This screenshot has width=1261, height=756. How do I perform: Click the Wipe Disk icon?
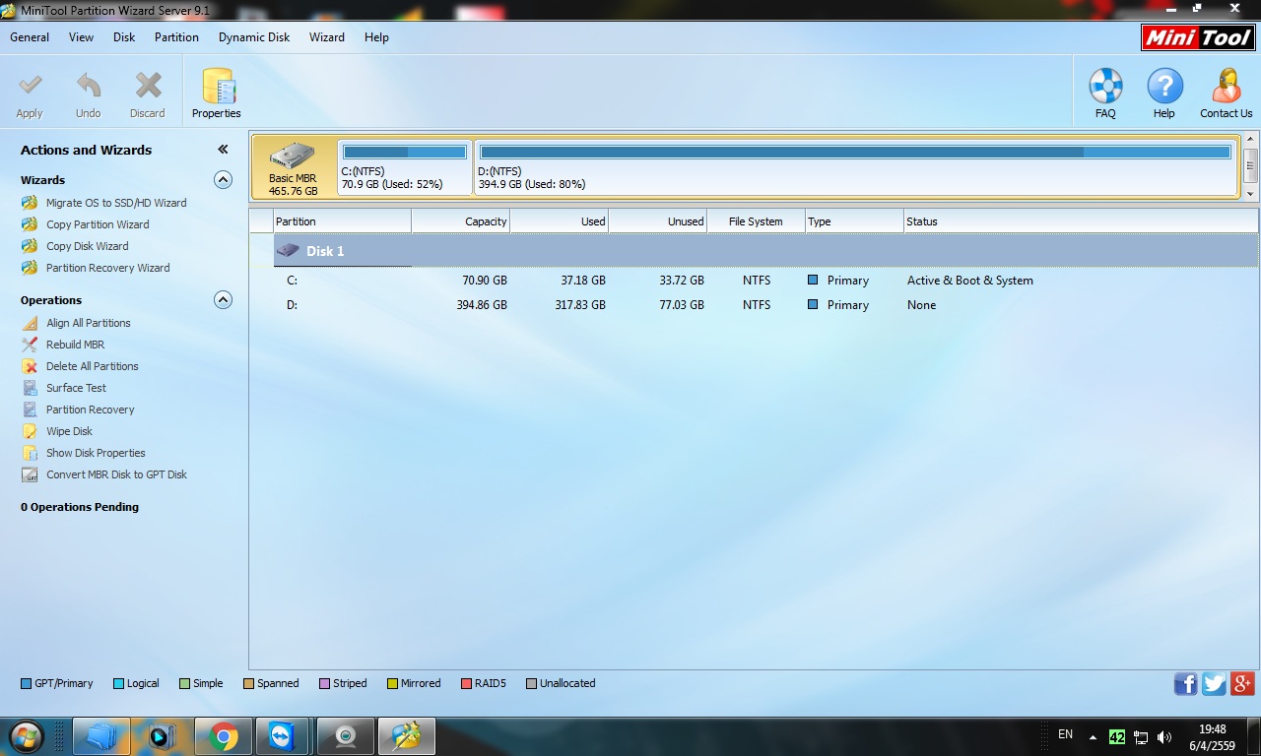[30, 431]
